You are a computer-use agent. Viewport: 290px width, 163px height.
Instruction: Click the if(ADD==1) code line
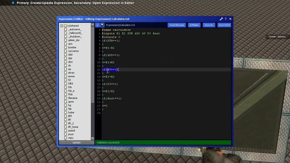(x=111, y=55)
